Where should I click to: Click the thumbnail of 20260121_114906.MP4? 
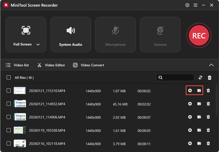(20, 117)
